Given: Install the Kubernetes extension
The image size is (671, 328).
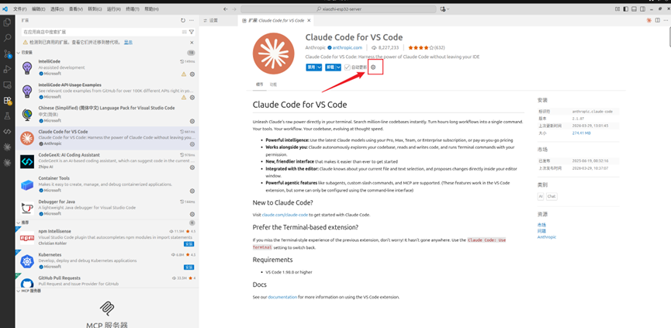Looking at the screenshot, I should pos(189,267).
